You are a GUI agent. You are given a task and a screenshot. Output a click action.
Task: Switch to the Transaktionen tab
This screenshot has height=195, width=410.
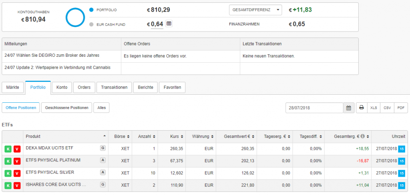(x=114, y=87)
